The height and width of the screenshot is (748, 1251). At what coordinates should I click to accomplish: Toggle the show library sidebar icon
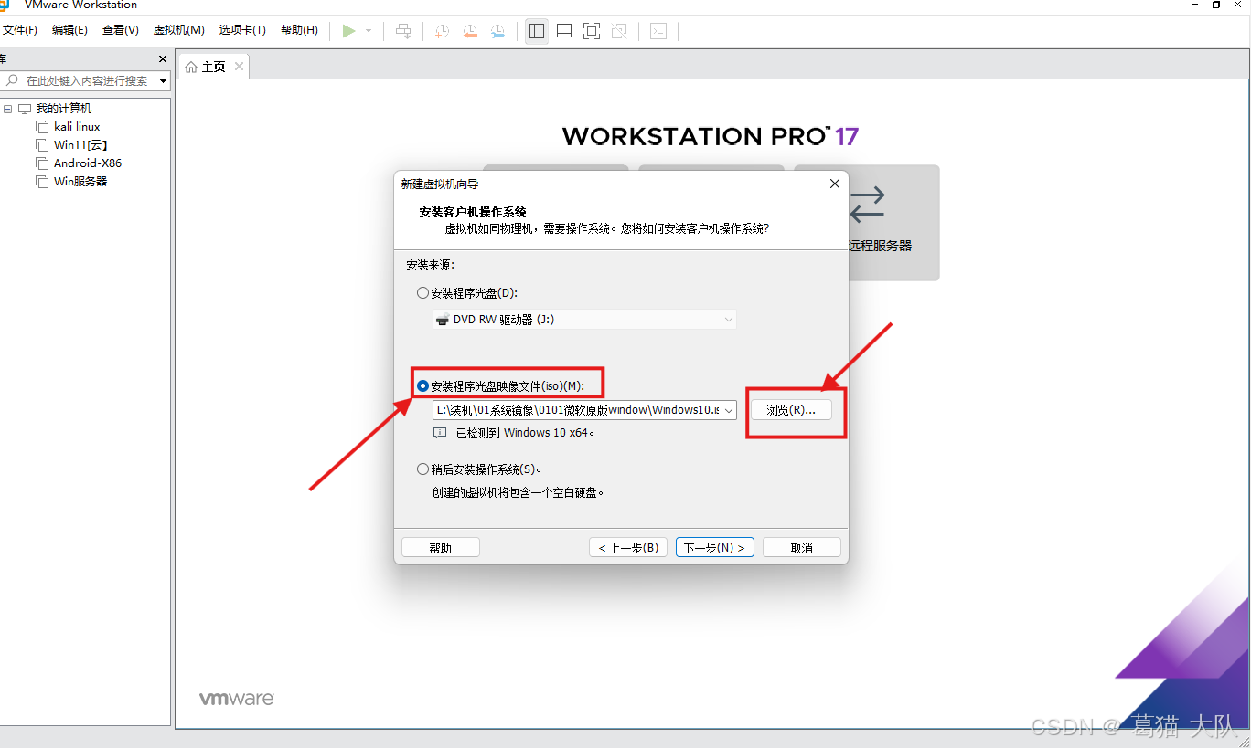(537, 31)
